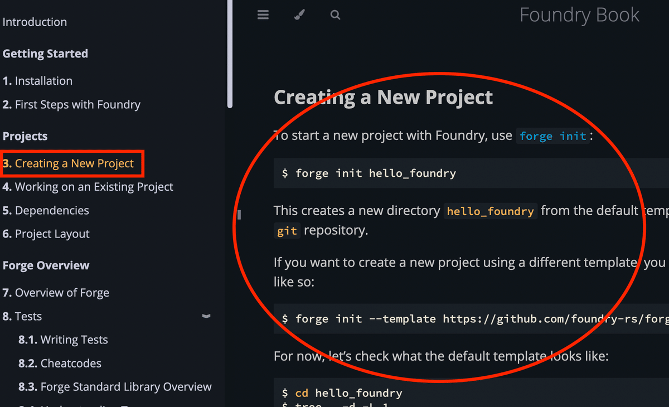
Task: Click the inline hello_foundry code
Action: click(491, 211)
